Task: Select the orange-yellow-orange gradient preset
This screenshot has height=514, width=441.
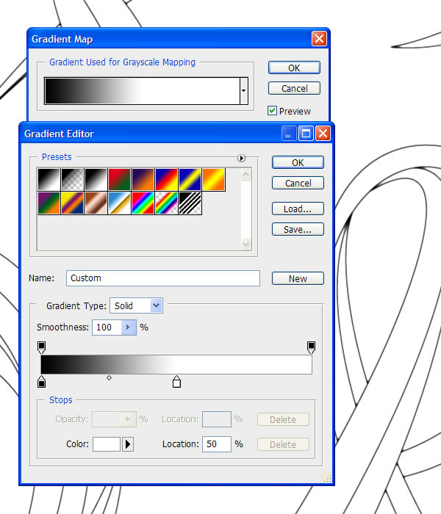Action: coord(214,179)
